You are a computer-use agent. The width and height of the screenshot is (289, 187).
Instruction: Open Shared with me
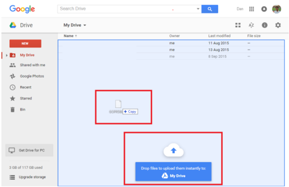tap(33, 65)
